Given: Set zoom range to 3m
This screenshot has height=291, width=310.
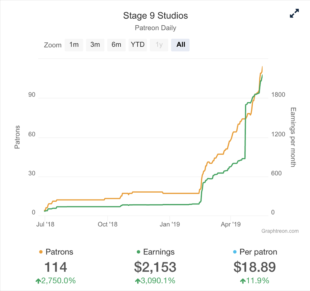Looking at the screenshot, I should (95, 45).
